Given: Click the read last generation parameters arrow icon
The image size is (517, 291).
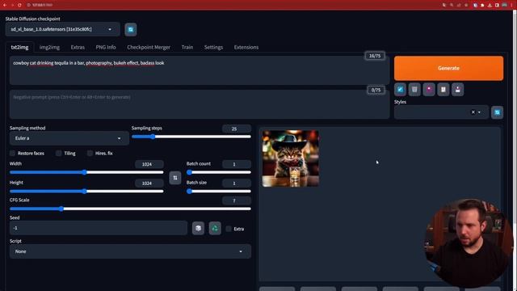Looking at the screenshot, I should pyautogui.click(x=400, y=90).
